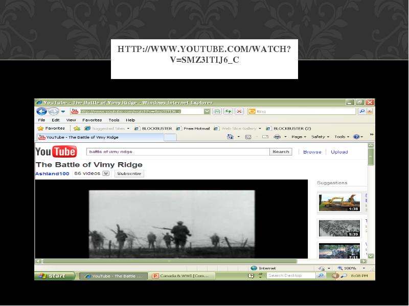This screenshot has height=306, width=409.
Task: Click the Back navigation arrow in Internet Explorer
Action: pyautogui.click(x=41, y=111)
